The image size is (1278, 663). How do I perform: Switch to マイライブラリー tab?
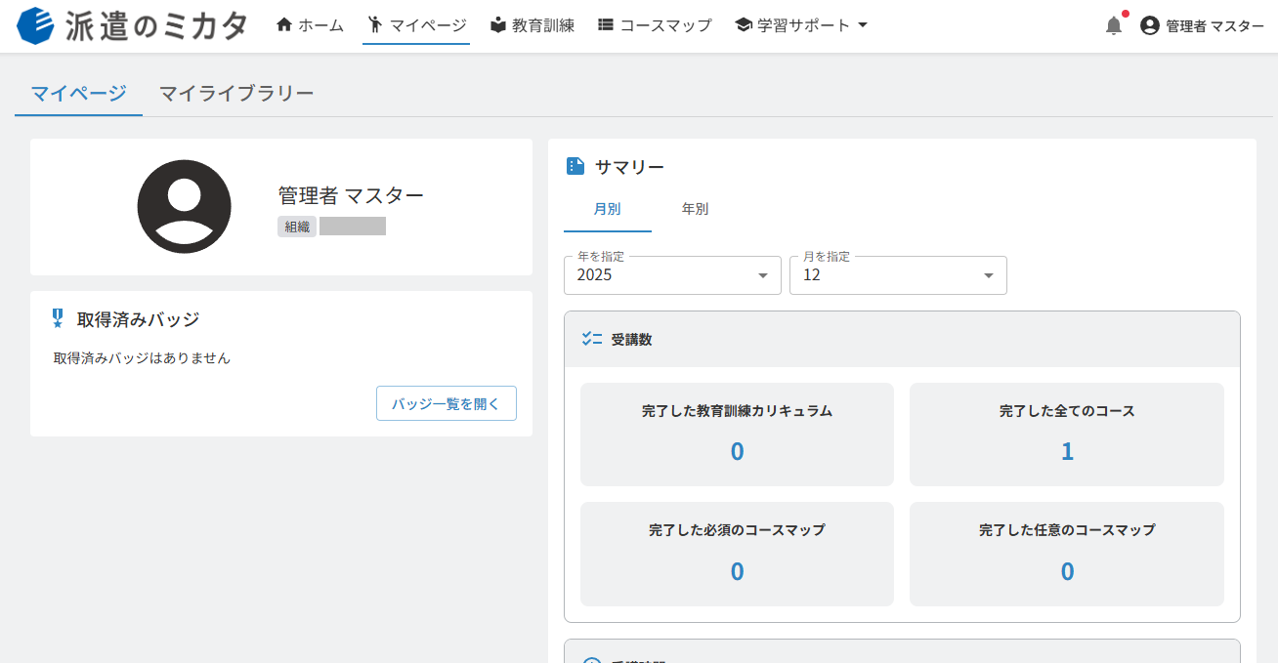(236, 94)
